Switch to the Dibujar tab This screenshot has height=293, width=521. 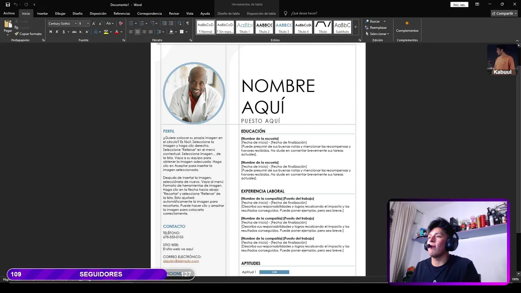(60, 13)
